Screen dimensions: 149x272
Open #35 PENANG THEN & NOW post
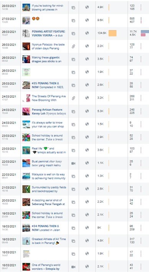point(47,85)
